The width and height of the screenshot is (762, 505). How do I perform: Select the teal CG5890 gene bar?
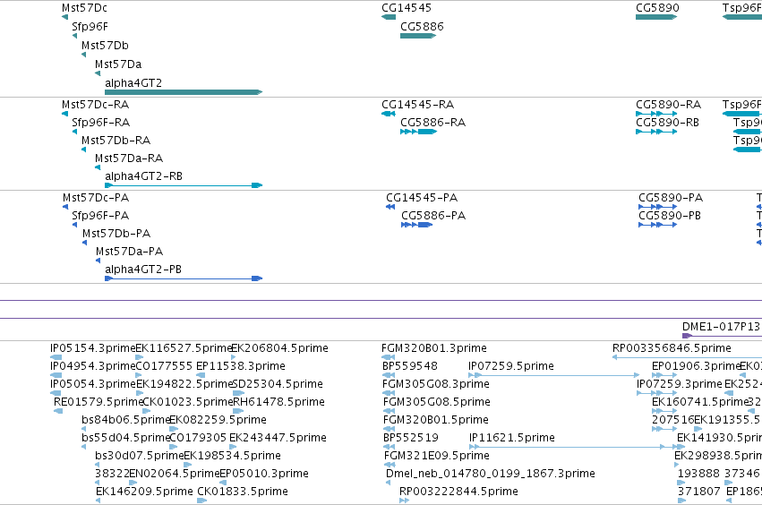pos(656,17)
